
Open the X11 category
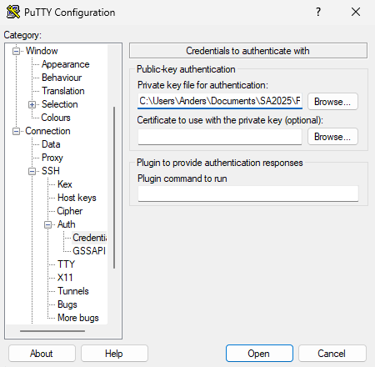coord(65,278)
